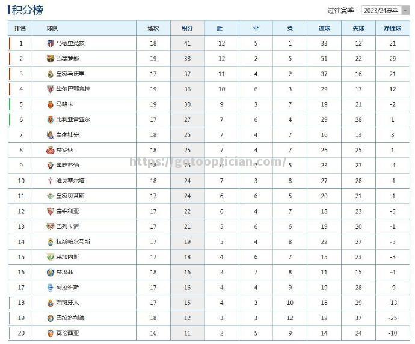Click the 进球 column header
The image size is (415, 344).
click(324, 28)
